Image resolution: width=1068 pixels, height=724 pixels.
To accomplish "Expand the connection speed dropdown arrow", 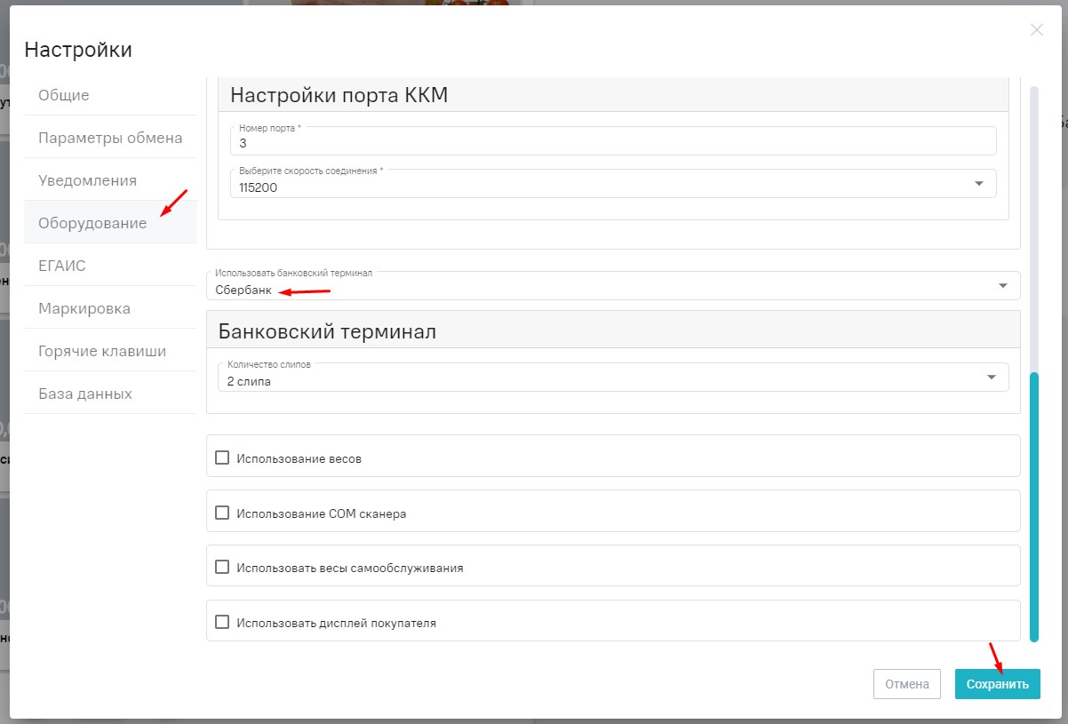I will point(979,184).
